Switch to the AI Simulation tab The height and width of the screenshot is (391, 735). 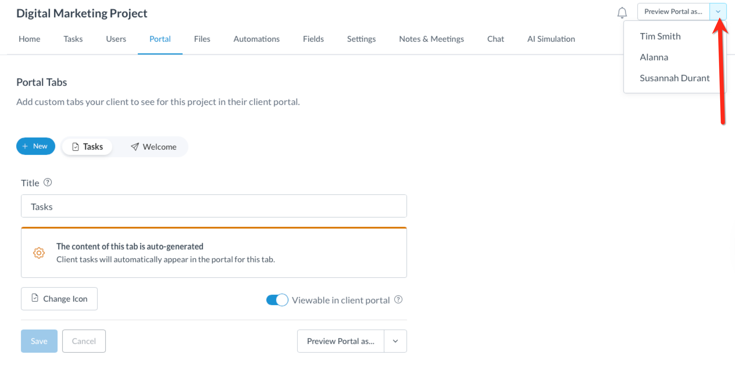point(551,39)
